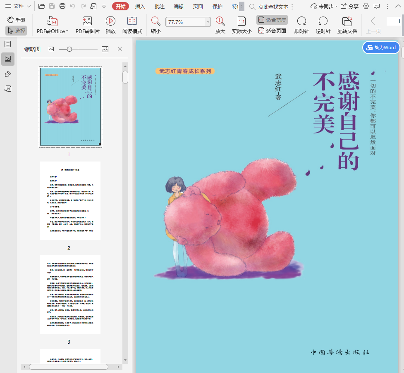
Task: Activate the 手型 hand tool
Action: pos(16,20)
